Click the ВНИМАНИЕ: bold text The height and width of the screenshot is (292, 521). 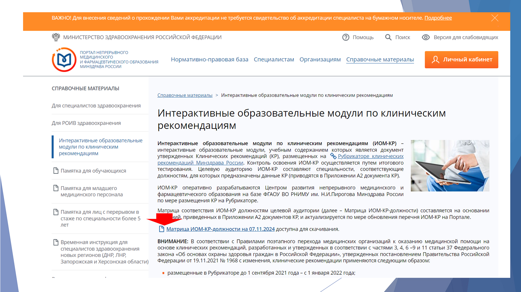click(173, 241)
